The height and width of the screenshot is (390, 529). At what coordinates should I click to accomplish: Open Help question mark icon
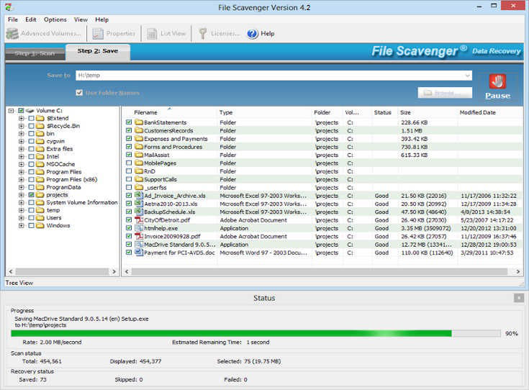tap(253, 34)
